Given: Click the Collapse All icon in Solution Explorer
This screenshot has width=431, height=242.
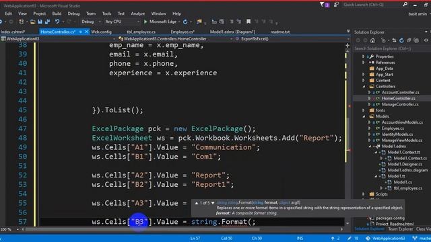Looking at the screenshot, I should coord(409,40).
